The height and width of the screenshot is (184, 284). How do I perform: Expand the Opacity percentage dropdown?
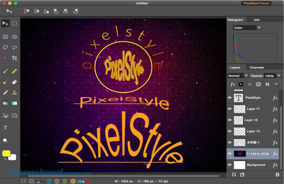279,76
